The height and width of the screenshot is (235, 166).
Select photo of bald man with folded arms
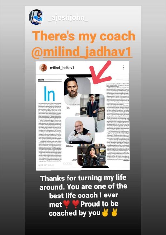(80, 130)
